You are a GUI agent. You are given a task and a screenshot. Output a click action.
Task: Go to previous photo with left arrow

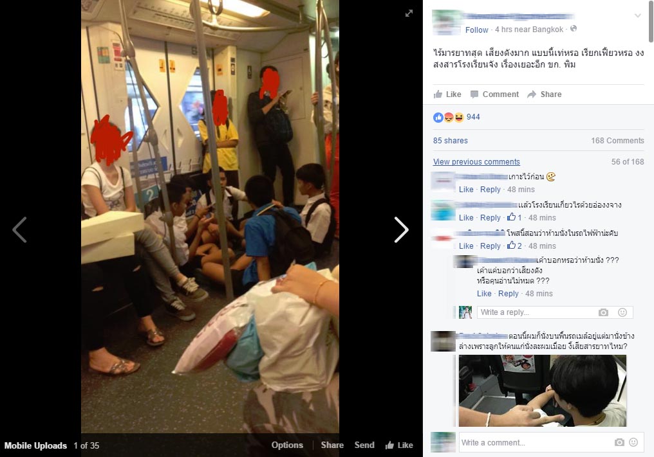click(x=19, y=229)
